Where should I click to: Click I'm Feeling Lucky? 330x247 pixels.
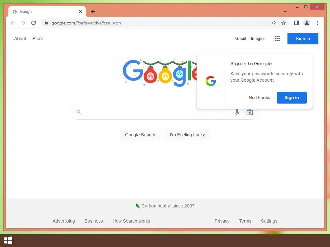pos(187,135)
